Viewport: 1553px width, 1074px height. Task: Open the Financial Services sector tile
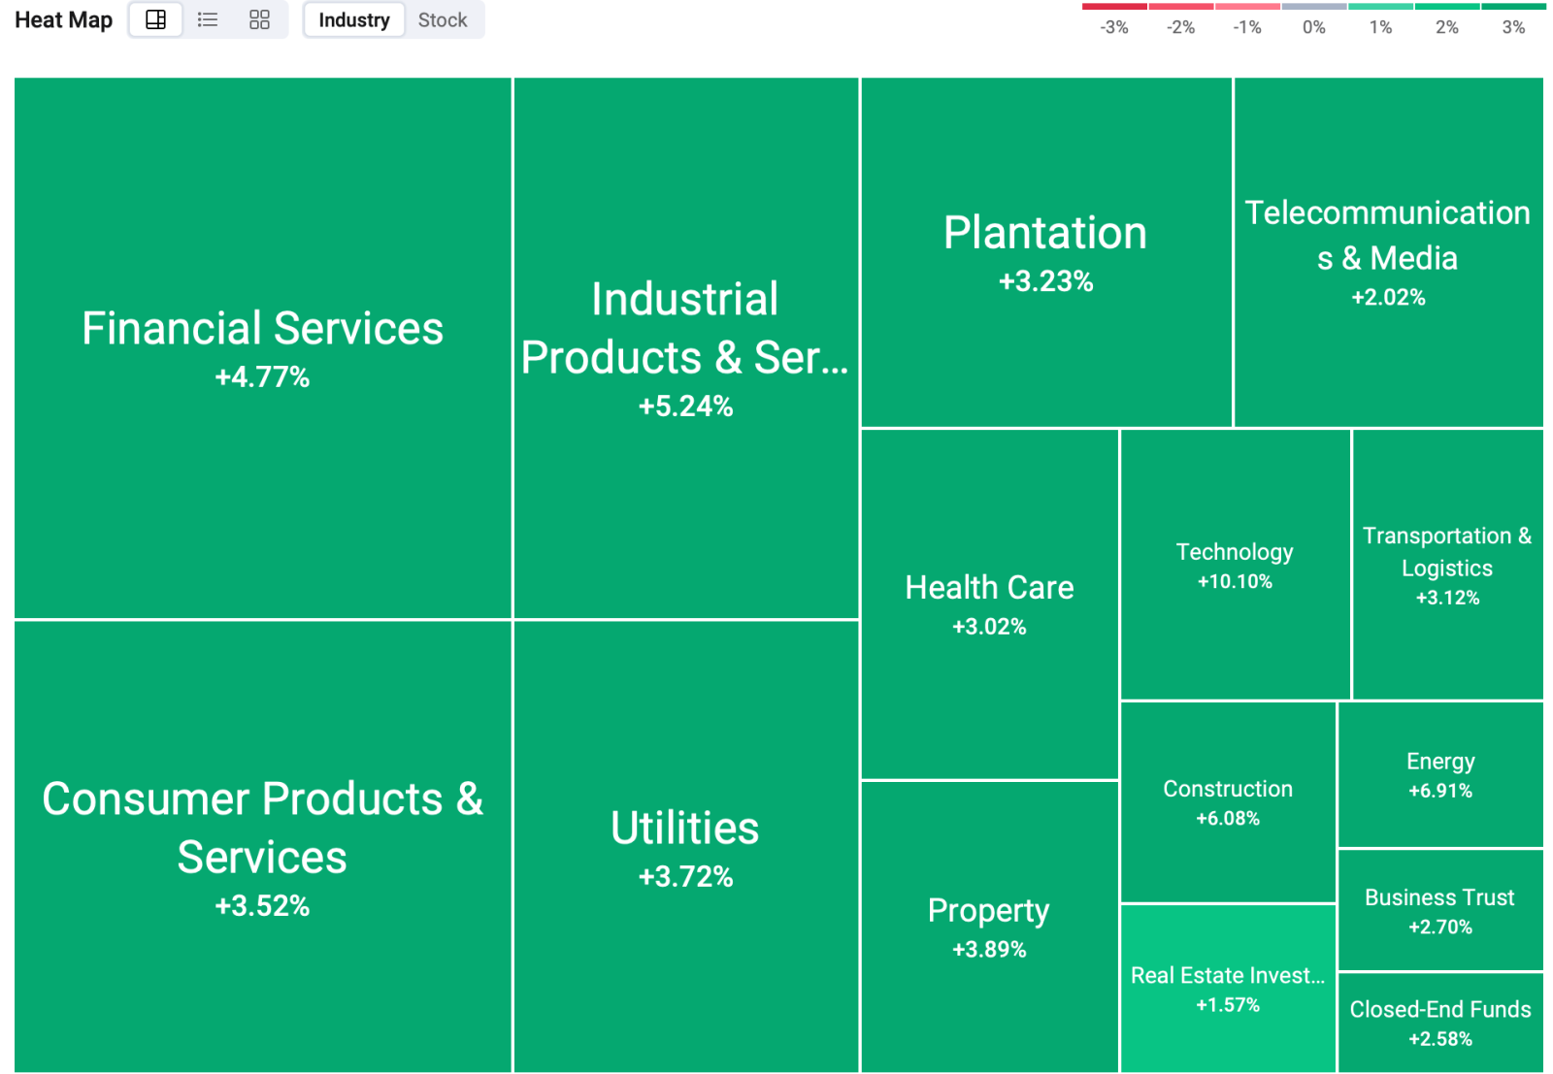point(263,348)
